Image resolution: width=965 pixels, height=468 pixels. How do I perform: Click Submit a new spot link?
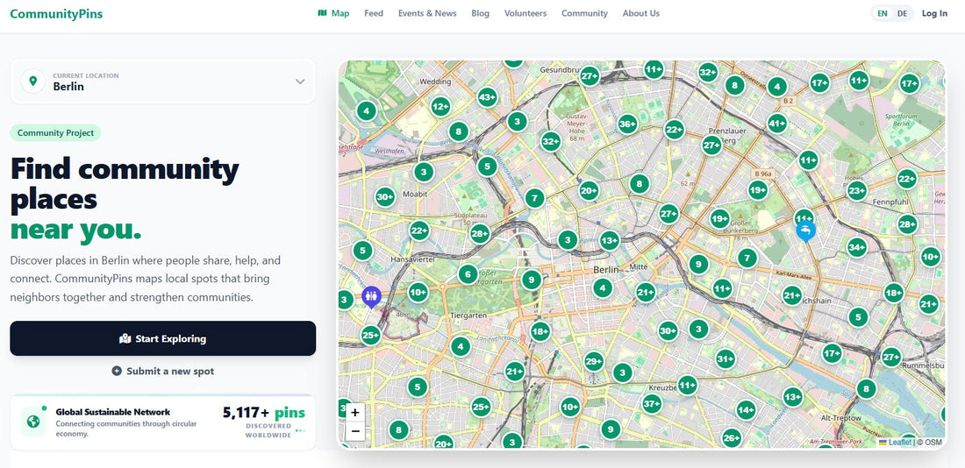(x=163, y=371)
